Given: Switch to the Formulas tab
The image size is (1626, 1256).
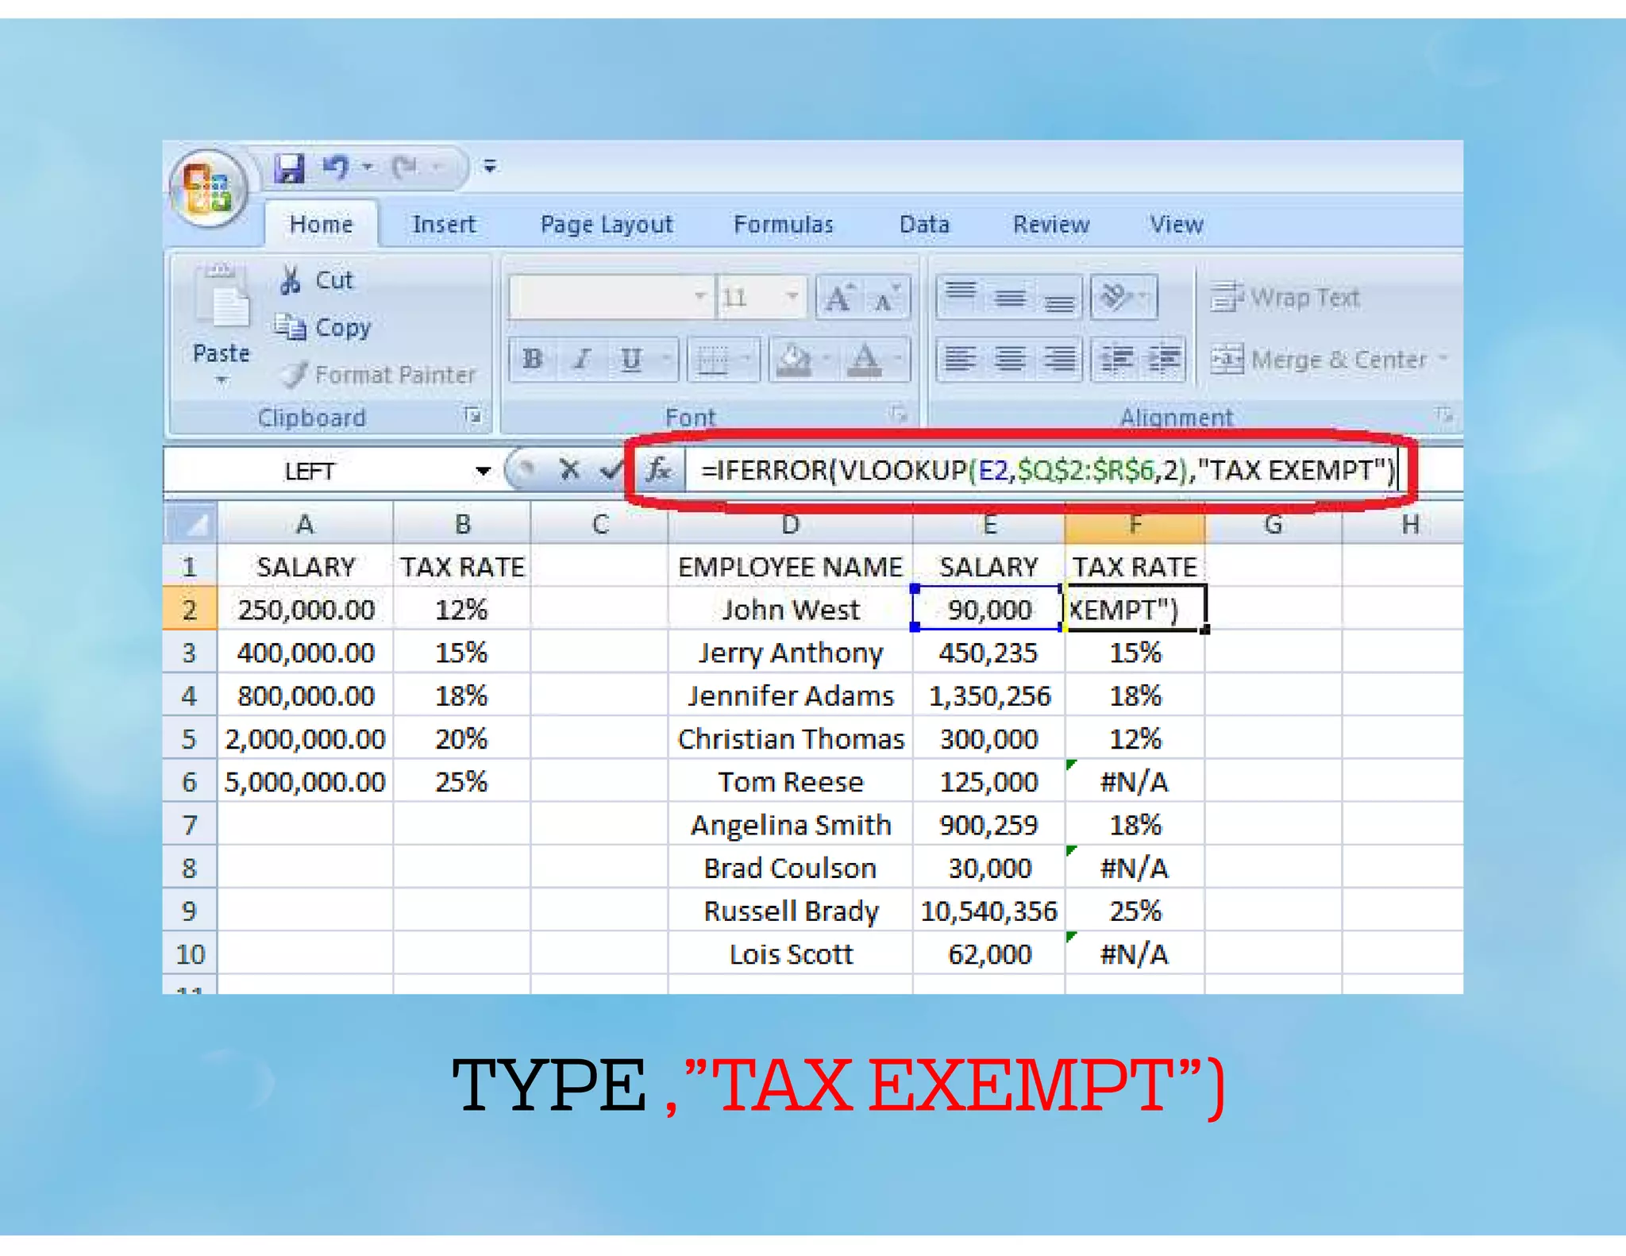Looking at the screenshot, I should 783,225.
